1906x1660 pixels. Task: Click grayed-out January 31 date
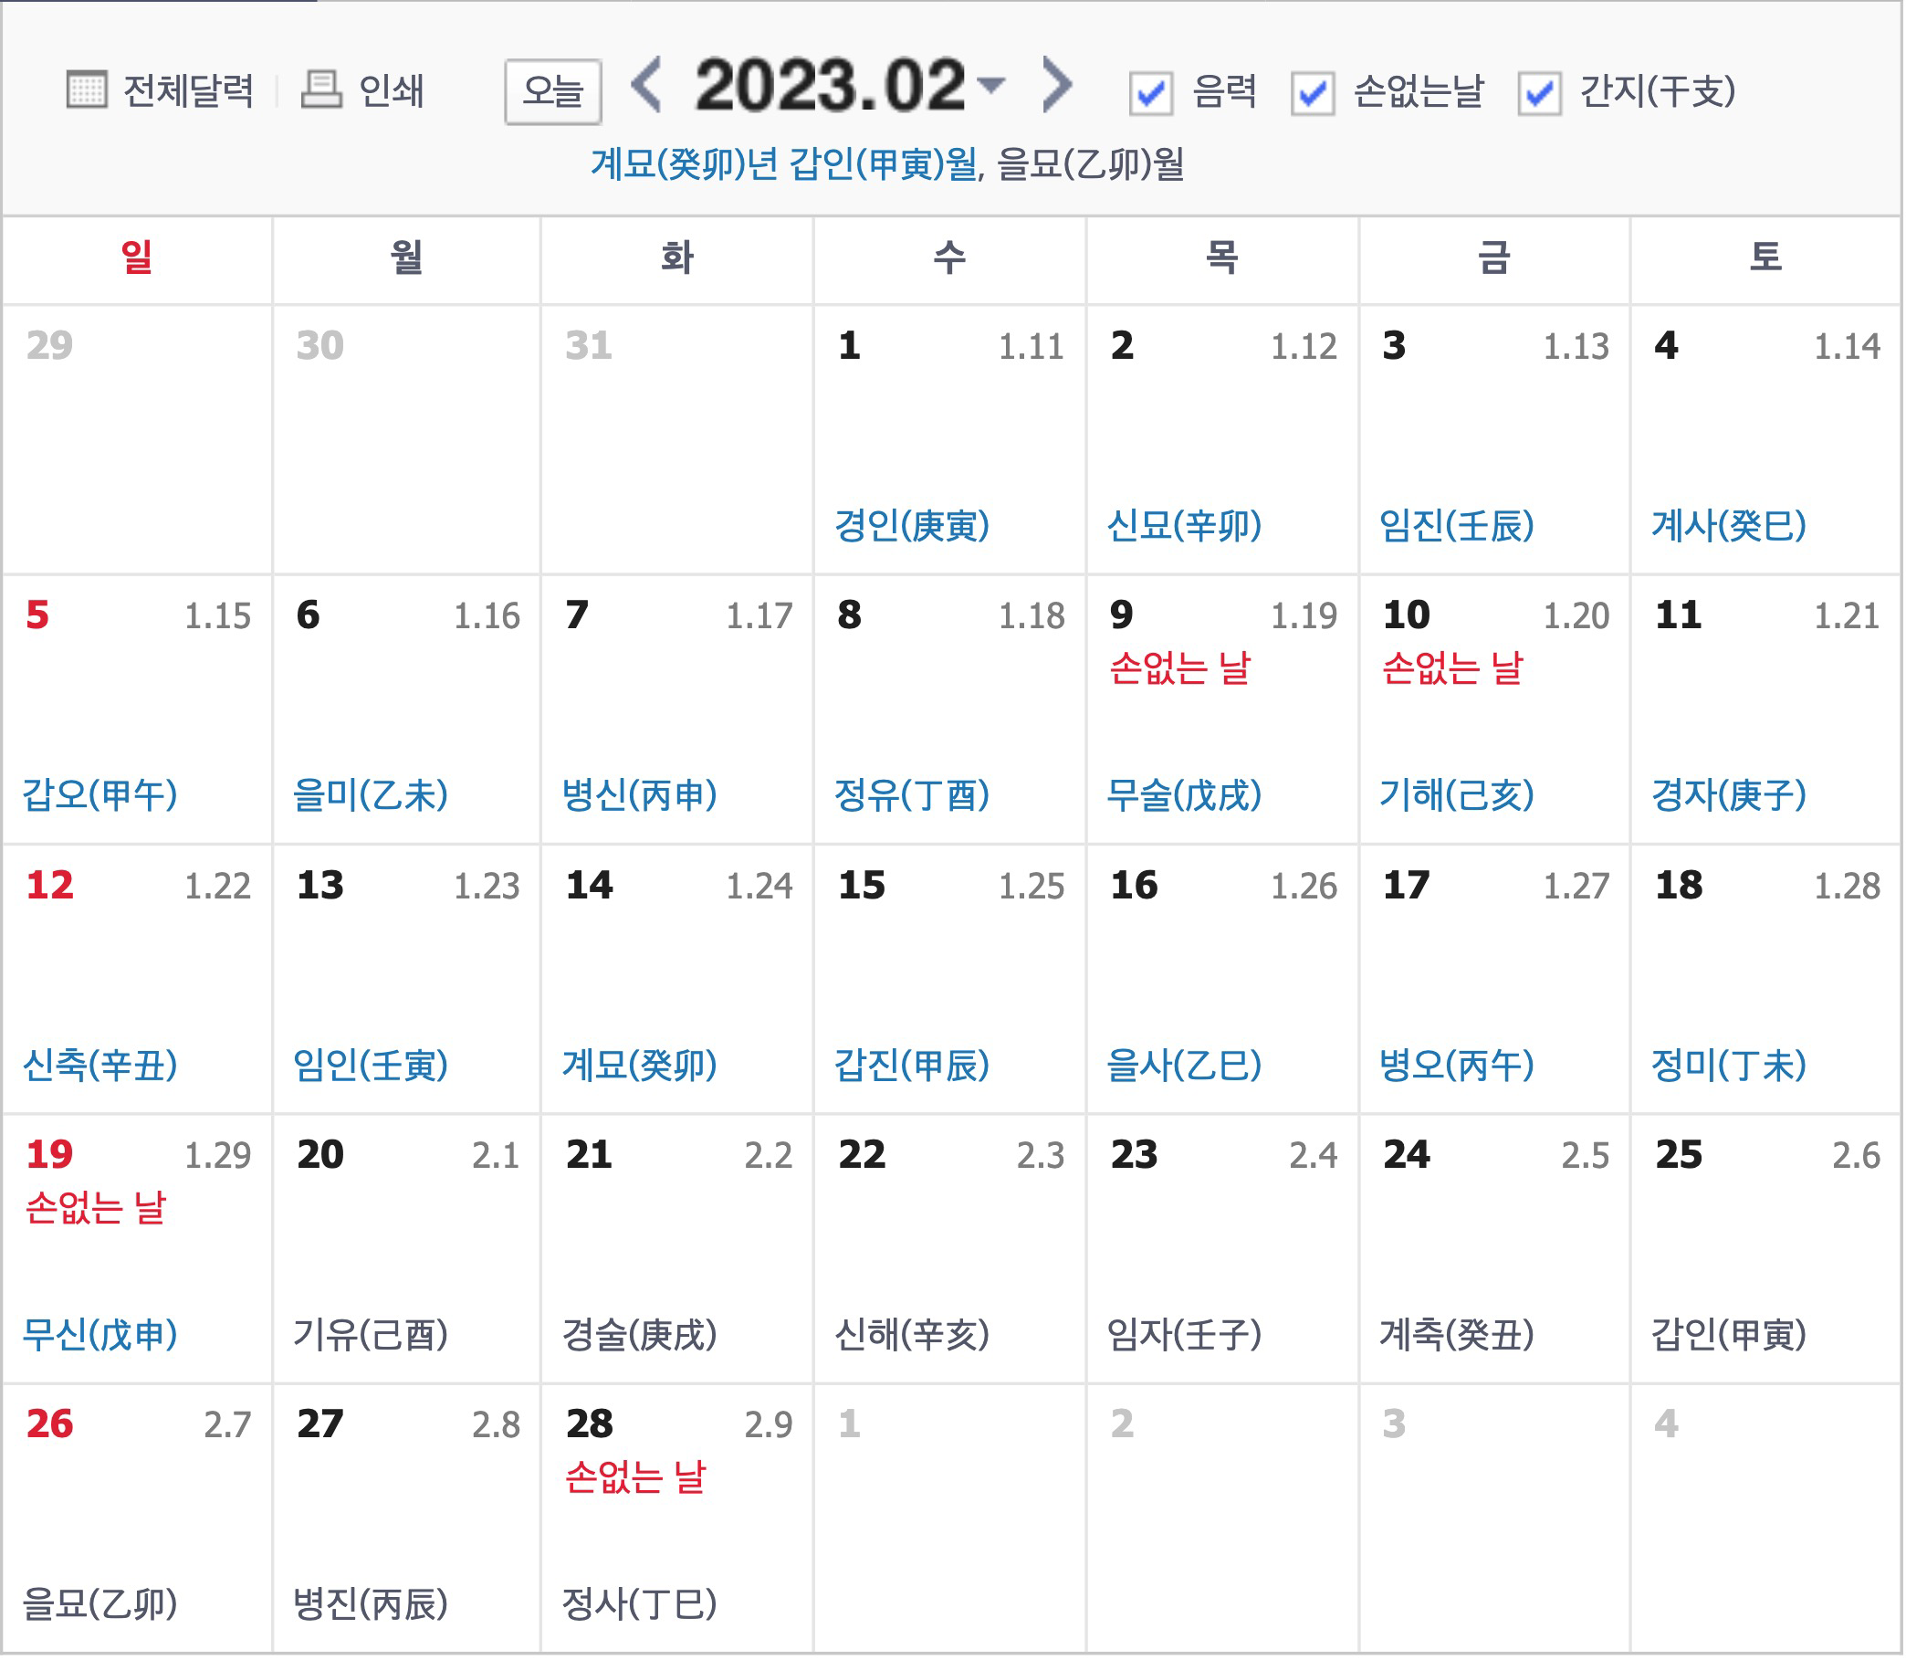point(589,346)
